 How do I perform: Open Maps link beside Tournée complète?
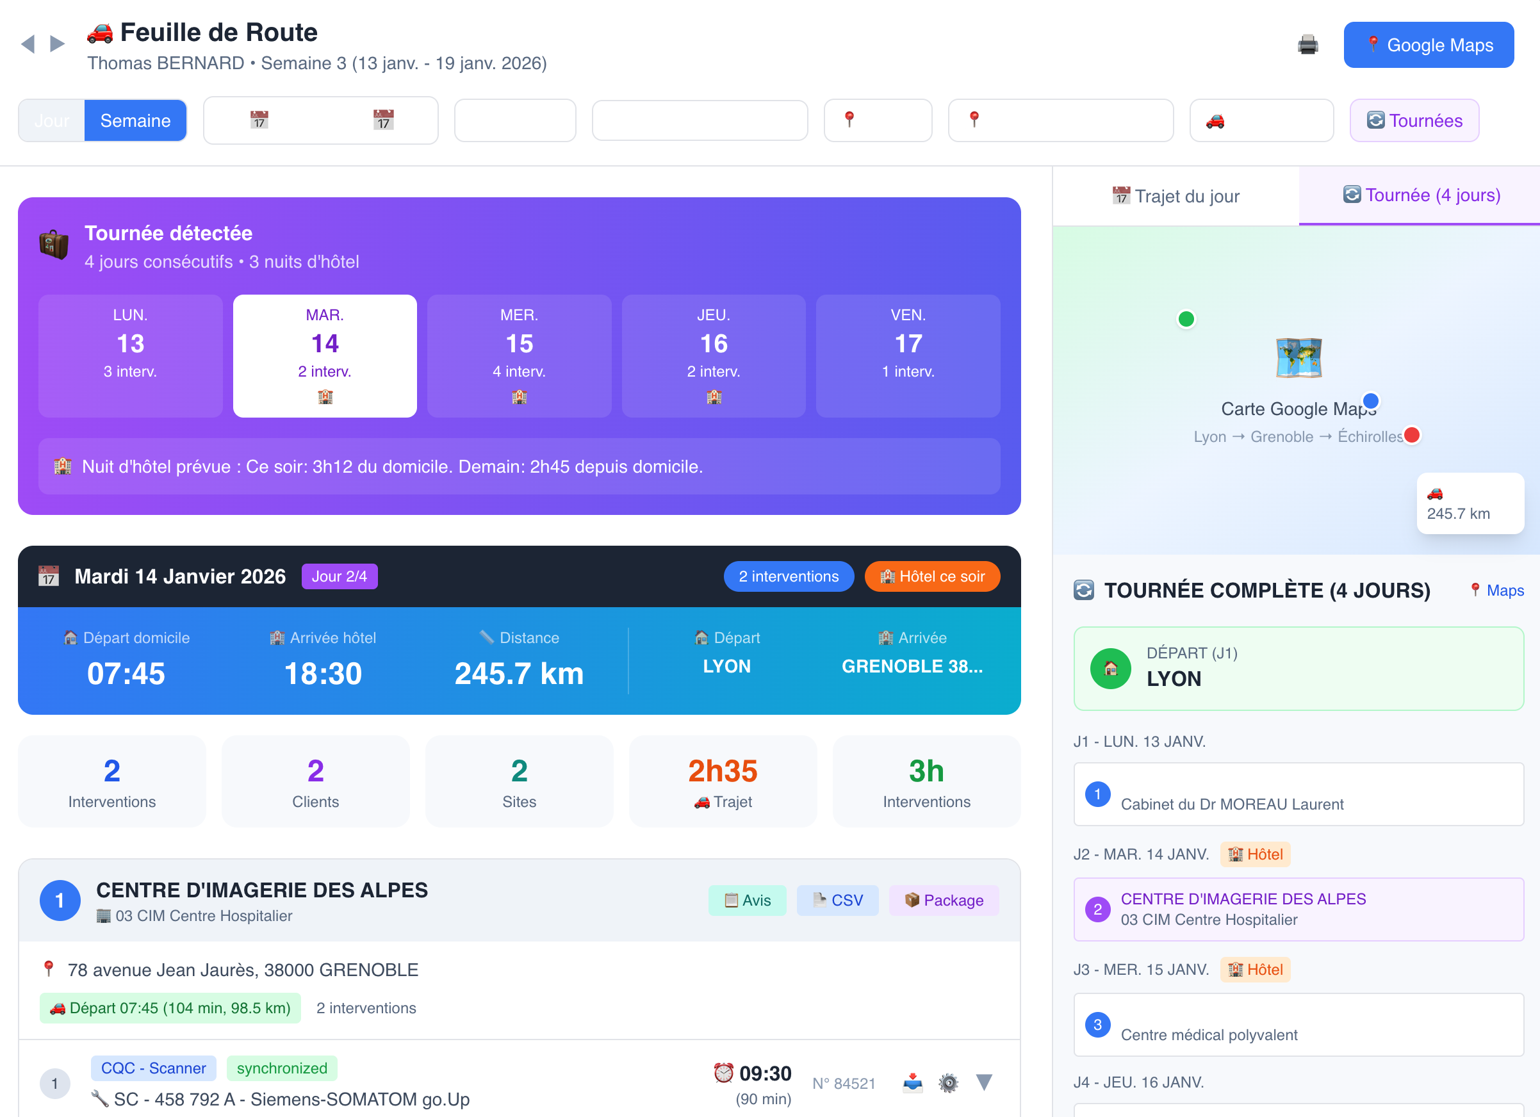click(x=1496, y=590)
